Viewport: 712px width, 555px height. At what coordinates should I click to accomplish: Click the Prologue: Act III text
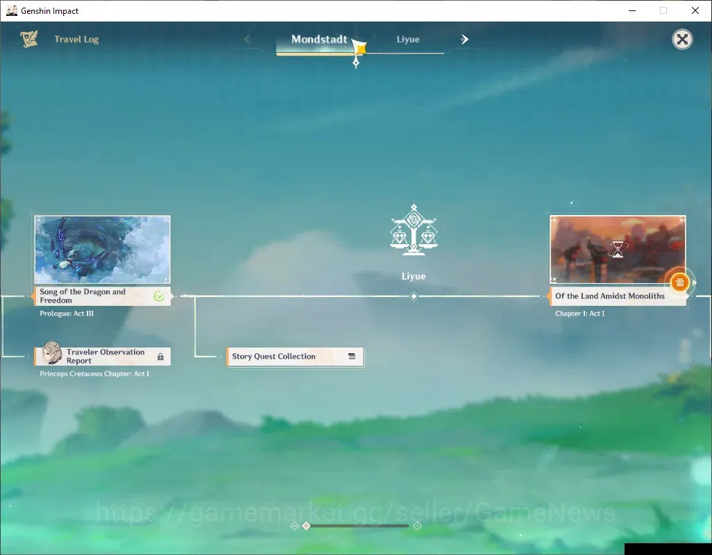(x=67, y=314)
